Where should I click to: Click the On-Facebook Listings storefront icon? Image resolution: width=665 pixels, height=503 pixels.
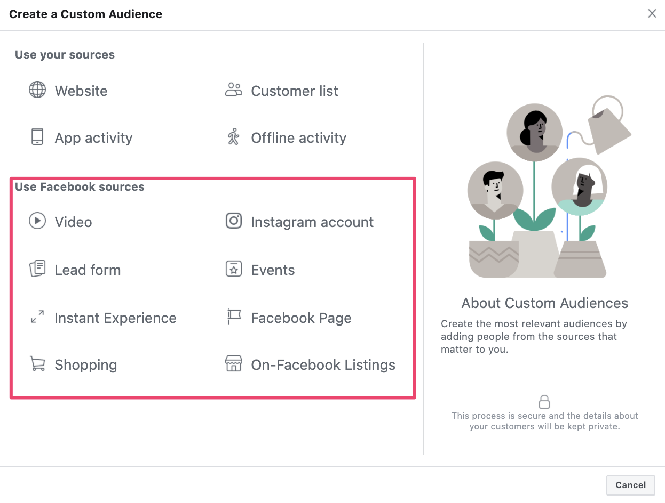(x=233, y=364)
